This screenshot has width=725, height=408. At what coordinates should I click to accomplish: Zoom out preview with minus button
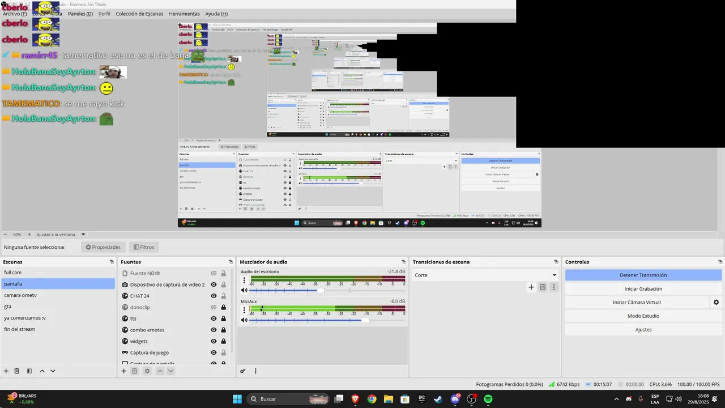[x=6, y=235]
